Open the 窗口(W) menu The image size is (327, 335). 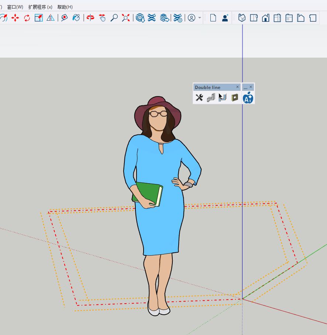[15, 7]
